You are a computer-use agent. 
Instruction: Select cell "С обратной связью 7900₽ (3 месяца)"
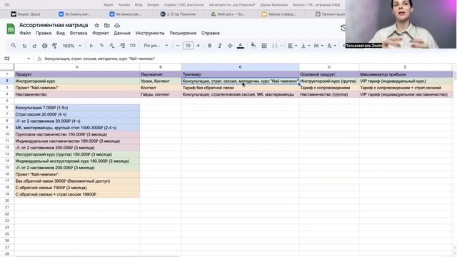coord(77,188)
